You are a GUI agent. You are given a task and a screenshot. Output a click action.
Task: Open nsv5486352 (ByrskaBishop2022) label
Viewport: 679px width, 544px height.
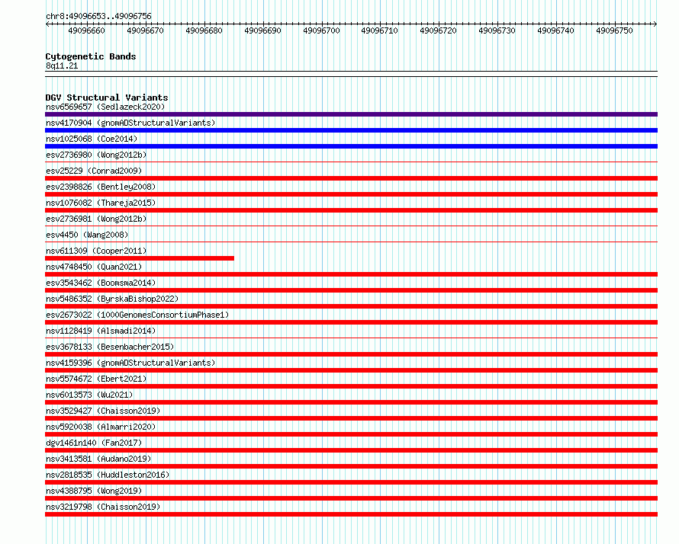[112, 299]
